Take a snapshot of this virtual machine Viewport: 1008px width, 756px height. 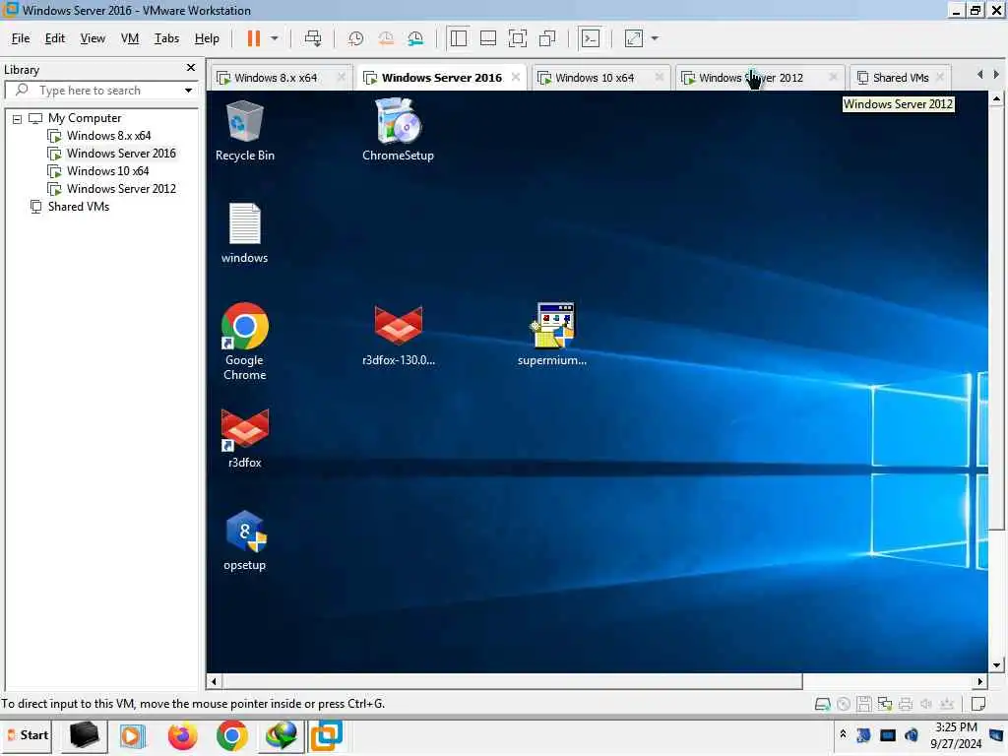click(x=355, y=38)
